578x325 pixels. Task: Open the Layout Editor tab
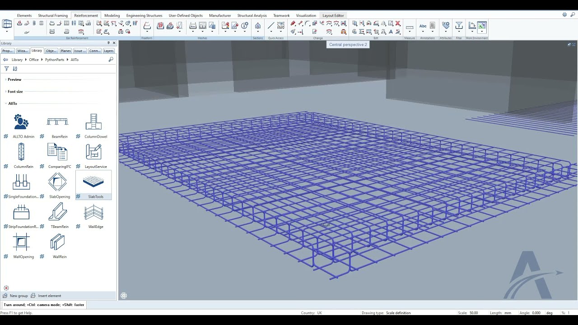(333, 15)
